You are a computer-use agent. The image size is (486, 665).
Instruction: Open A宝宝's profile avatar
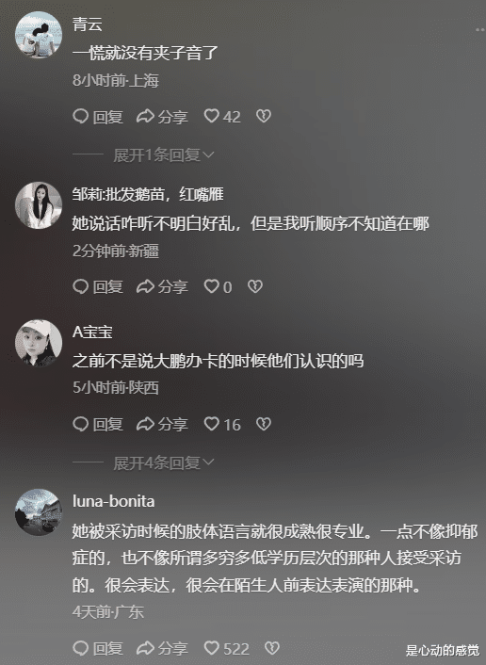(39, 343)
